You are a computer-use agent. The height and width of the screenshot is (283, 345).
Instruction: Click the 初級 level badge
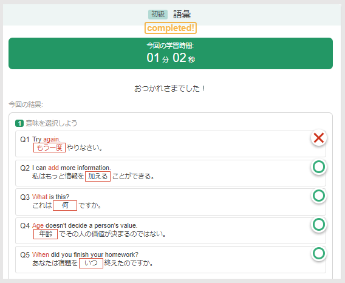click(158, 15)
